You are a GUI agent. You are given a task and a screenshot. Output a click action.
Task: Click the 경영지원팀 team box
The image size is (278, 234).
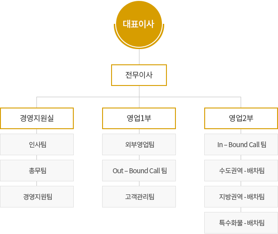click(37, 197)
